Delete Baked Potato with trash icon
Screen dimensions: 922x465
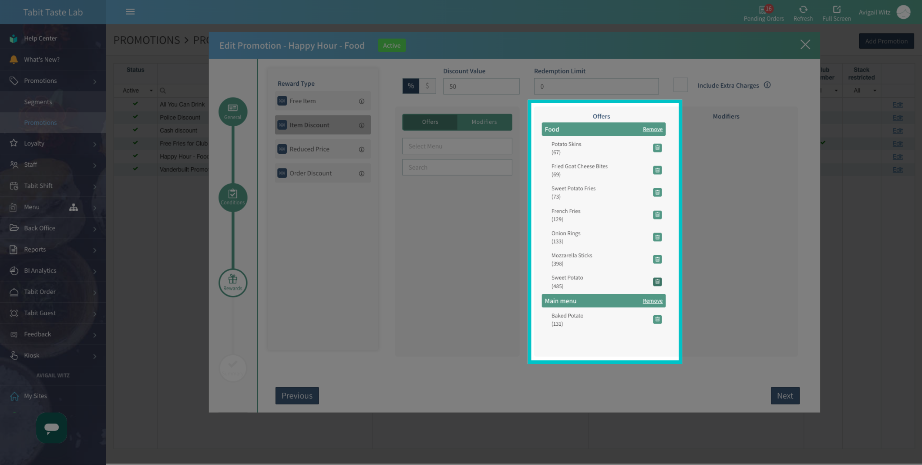657,320
